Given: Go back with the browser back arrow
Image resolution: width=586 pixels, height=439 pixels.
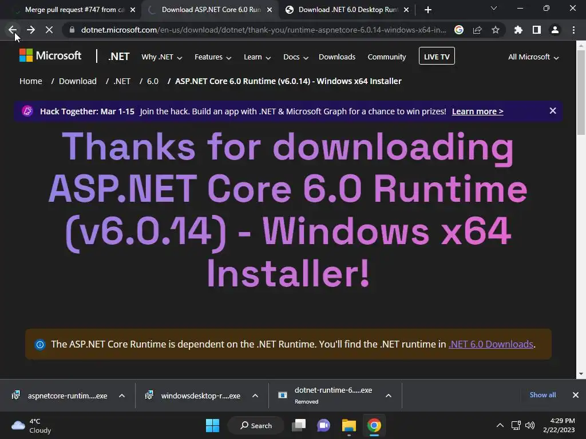Looking at the screenshot, I should [x=13, y=30].
